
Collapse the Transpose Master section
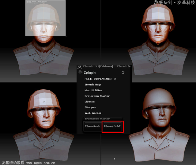97,119
